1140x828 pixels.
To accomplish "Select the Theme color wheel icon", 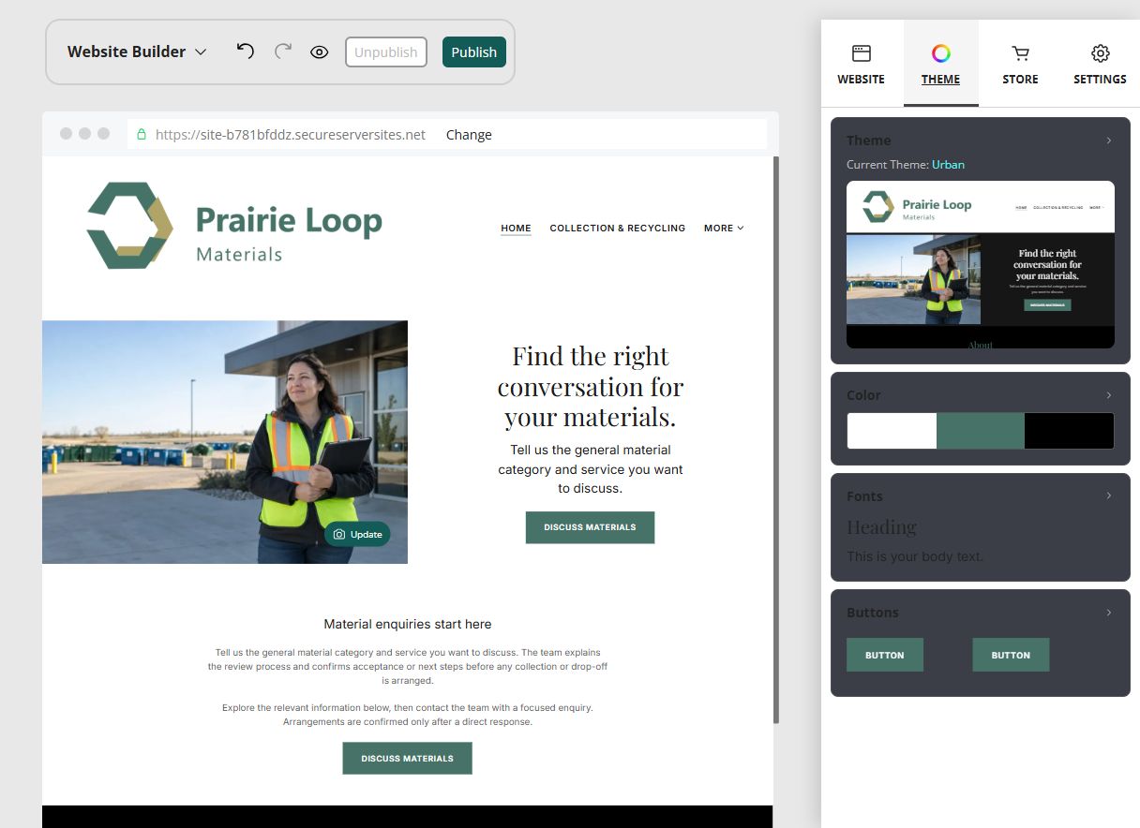I will click(x=940, y=53).
